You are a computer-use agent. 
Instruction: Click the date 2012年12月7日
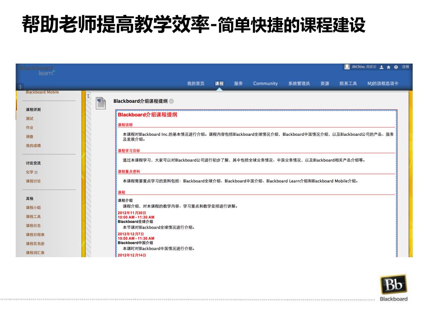coord(131,234)
